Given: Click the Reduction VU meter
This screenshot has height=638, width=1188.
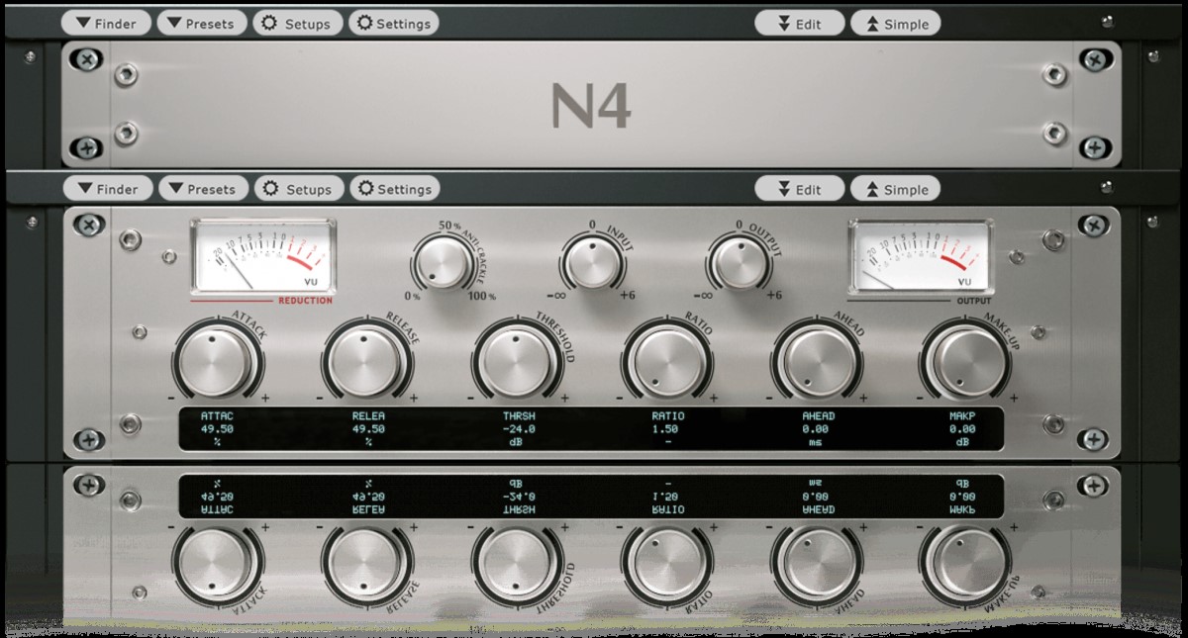Looking at the screenshot, I should point(262,259).
